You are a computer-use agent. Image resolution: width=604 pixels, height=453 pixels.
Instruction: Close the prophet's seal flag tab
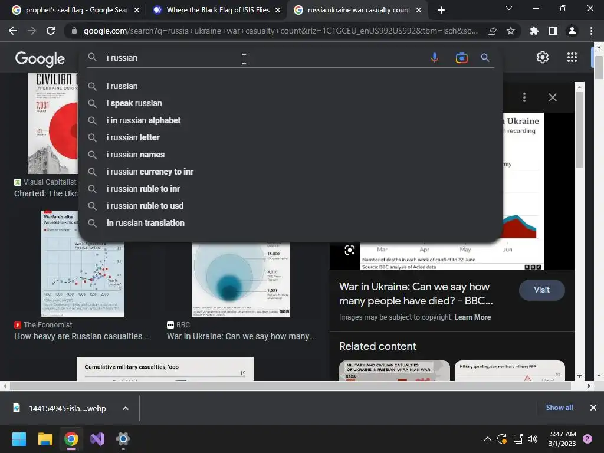(x=137, y=11)
